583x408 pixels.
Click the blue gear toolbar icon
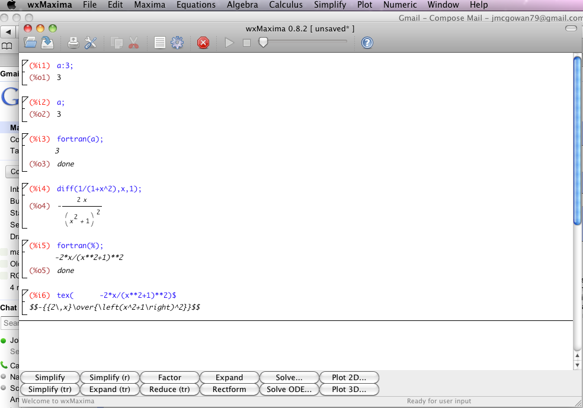[177, 43]
